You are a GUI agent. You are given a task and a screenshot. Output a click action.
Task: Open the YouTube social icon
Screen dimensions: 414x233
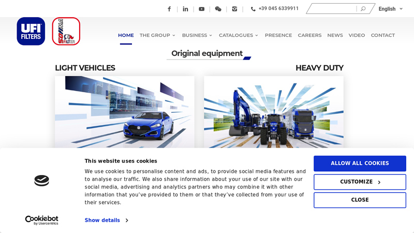202,9
